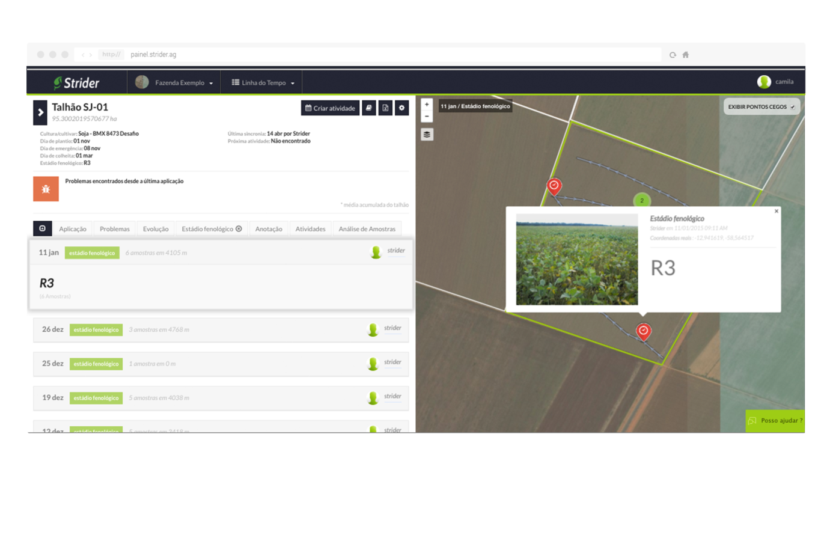Screen dimensions: 833x541
Task: Switch to the Aplicação tab
Action: (x=73, y=229)
